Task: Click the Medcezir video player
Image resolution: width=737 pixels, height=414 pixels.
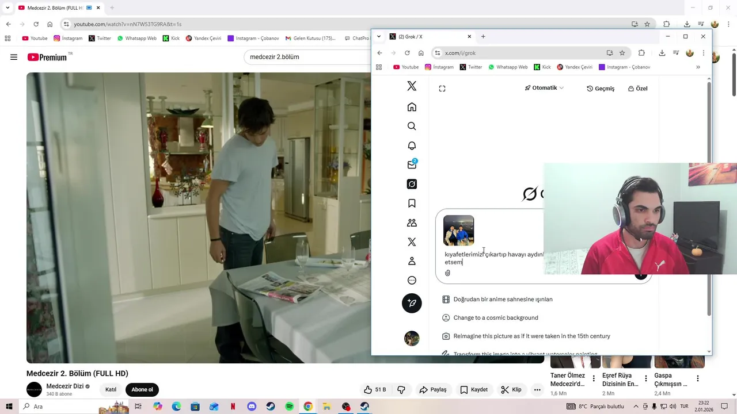Action: point(199,217)
